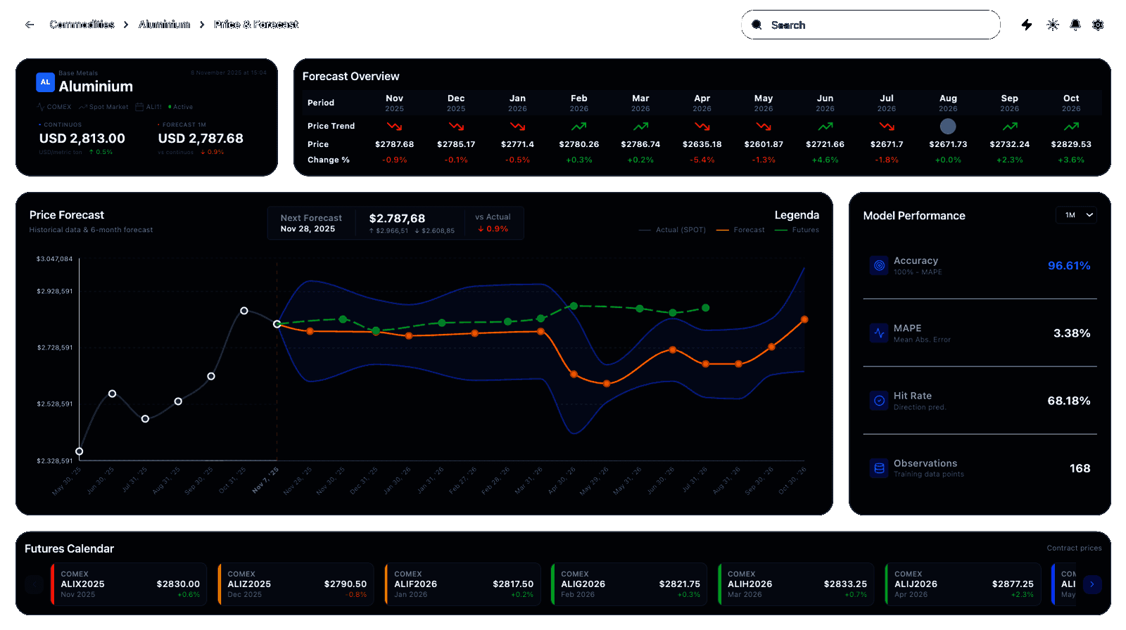Screen dimensions: 1126x630
Task: Open the settings gear icon
Action: pos(1098,25)
